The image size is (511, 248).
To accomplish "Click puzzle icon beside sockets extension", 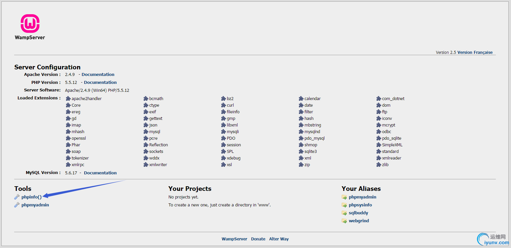I will [146, 152].
